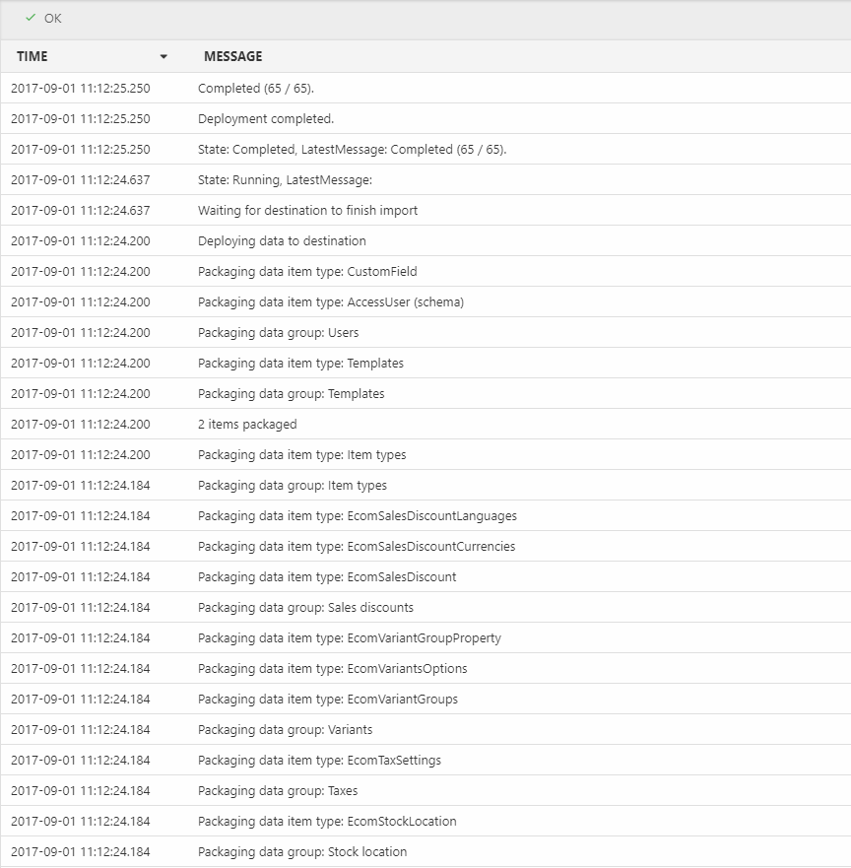Click the 'State: Completed, LatestMessage' row
Screen dimensions: 851x868
(352, 150)
